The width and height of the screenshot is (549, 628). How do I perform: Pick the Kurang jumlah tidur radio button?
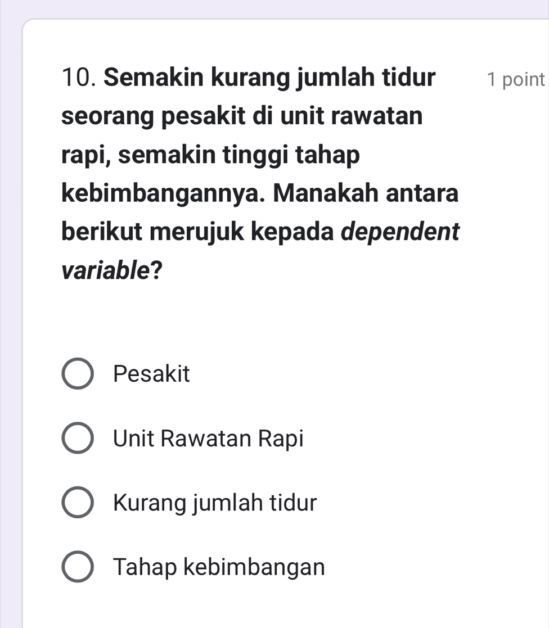(x=77, y=502)
